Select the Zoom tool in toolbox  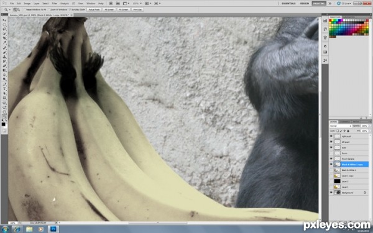(4, 116)
